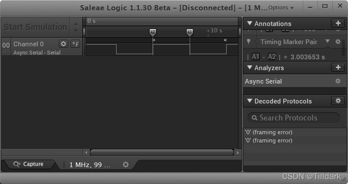Open Channel 0 settings gear
The width and height of the screenshot is (348, 184).
[63, 44]
